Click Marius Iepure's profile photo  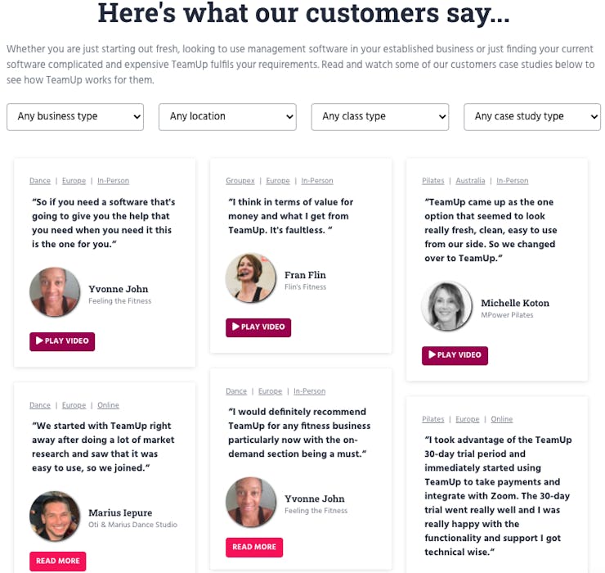pyautogui.click(x=55, y=517)
